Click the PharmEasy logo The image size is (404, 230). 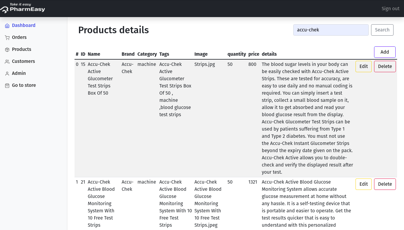22,8
